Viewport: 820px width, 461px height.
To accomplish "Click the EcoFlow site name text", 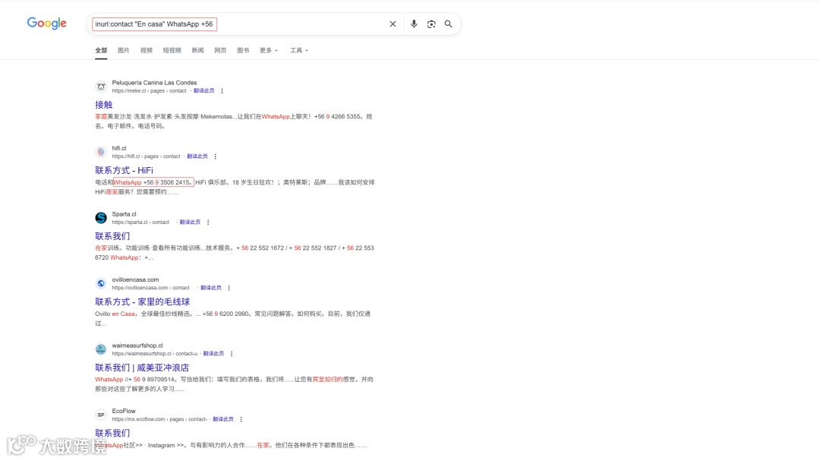I will pos(124,411).
